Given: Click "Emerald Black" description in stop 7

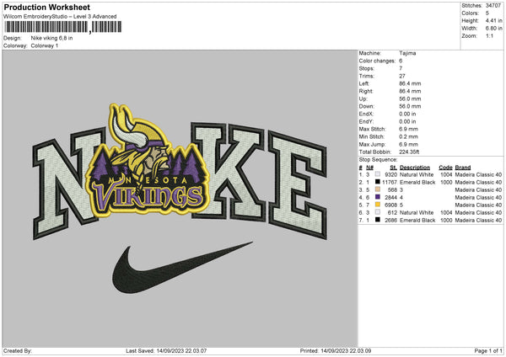Looking at the screenshot, I should pyautogui.click(x=417, y=221).
